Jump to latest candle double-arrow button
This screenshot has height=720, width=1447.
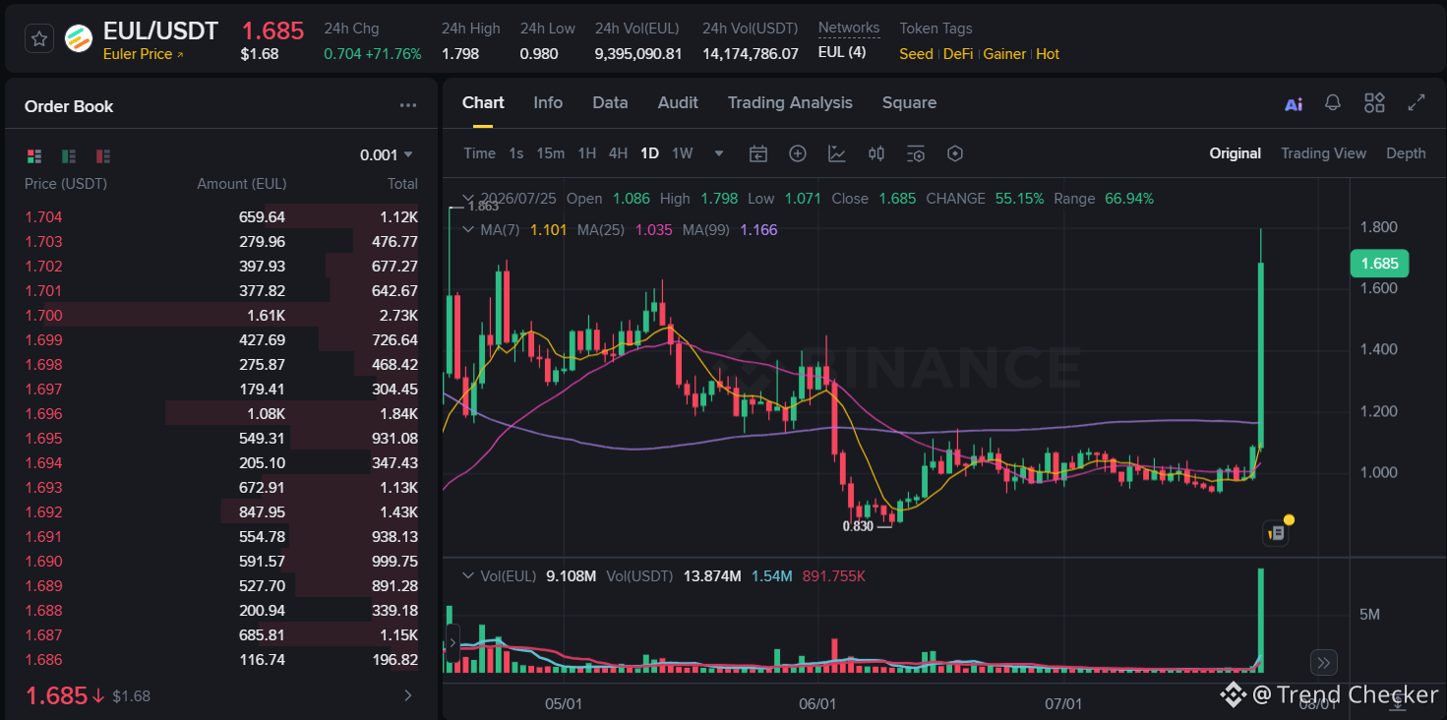click(1324, 662)
